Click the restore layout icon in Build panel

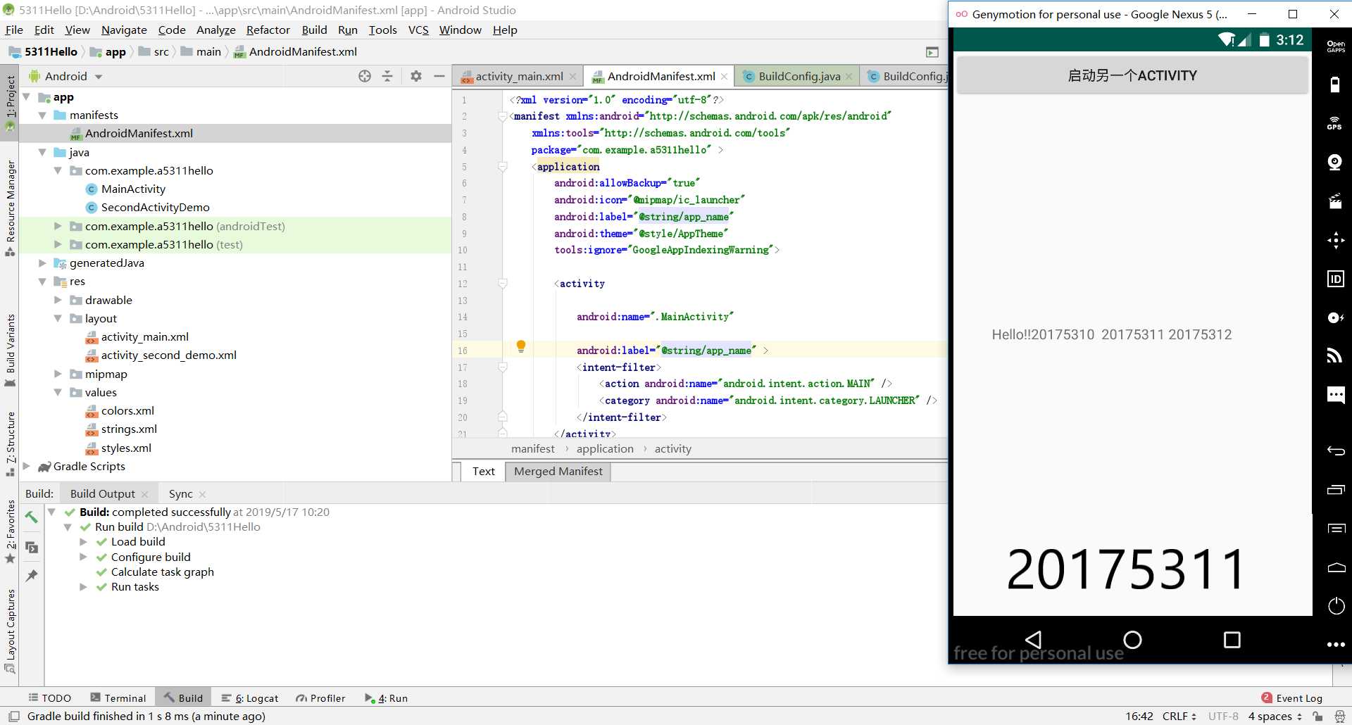click(31, 547)
